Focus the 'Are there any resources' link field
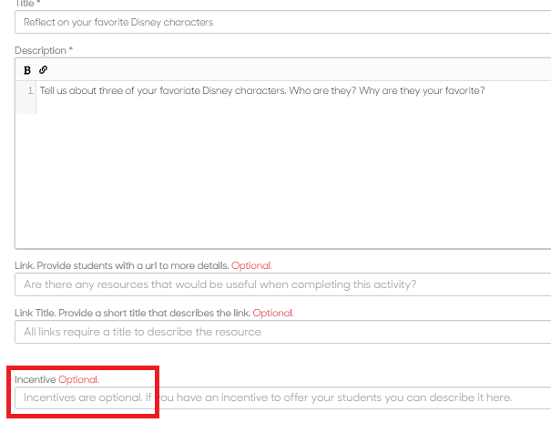The image size is (551, 423). [x=283, y=284]
